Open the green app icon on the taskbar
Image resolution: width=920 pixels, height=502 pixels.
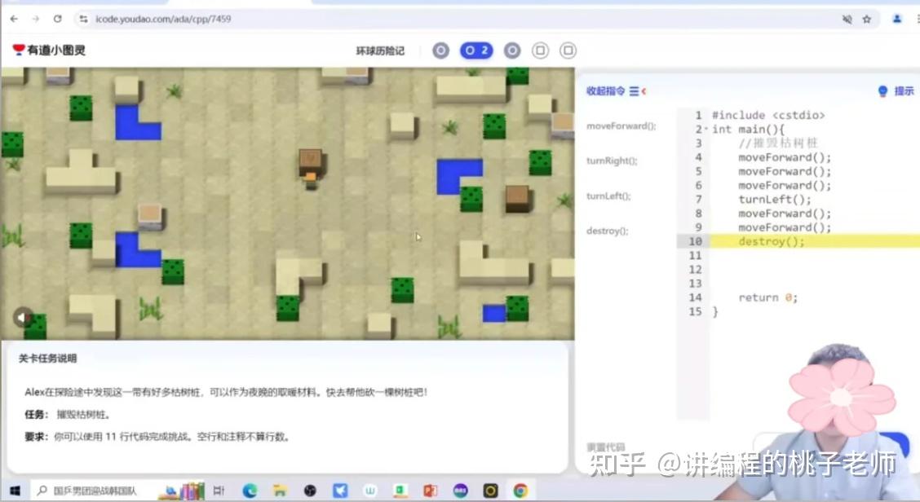coord(400,491)
